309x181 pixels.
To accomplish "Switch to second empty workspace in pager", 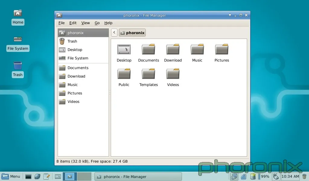I will (x=84, y=176).
